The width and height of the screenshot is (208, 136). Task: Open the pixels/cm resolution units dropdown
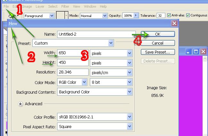click(111, 72)
